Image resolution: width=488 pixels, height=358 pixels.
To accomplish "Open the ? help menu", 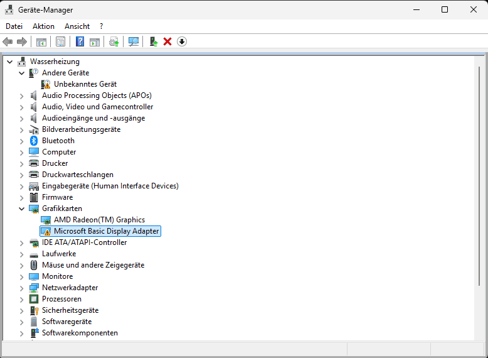I will click(x=102, y=26).
